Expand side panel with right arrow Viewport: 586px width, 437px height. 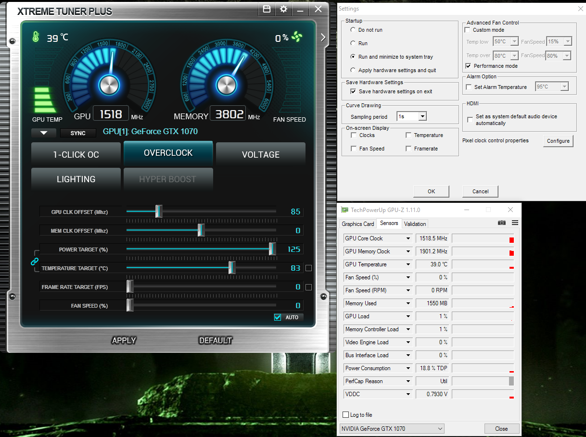click(x=323, y=37)
